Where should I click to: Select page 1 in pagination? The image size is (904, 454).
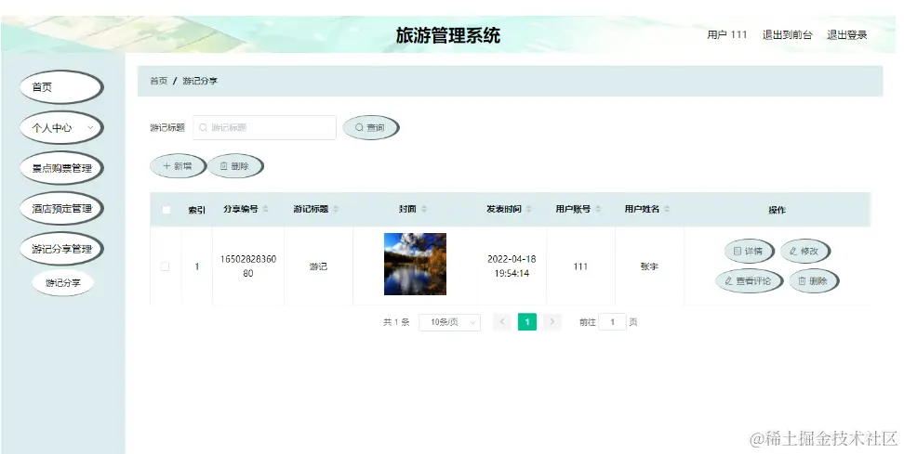(527, 321)
